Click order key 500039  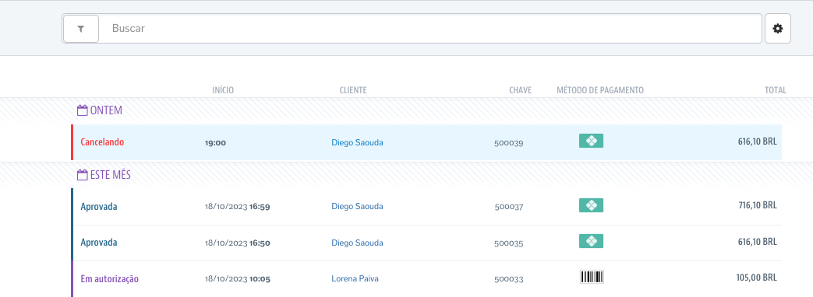click(509, 143)
